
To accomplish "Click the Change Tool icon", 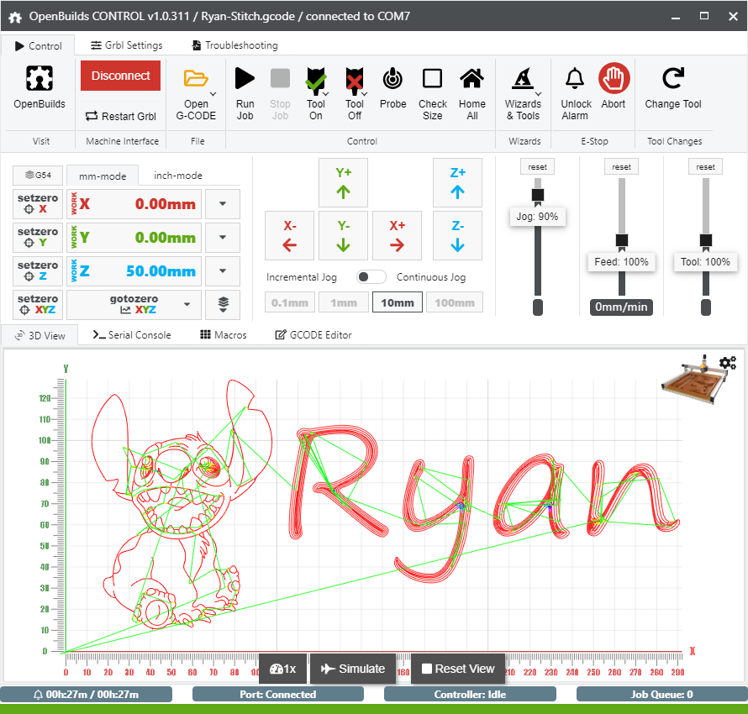I will click(672, 79).
